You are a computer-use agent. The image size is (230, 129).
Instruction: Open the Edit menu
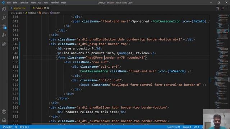click(15, 3)
